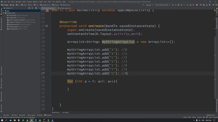This screenshot has height=122, width=218.
Task: Open the Run tool window button
Action: pos(6,115)
